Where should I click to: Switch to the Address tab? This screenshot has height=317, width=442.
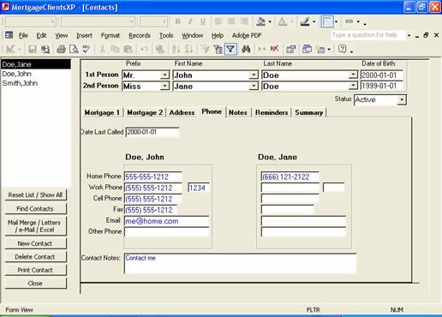point(182,112)
